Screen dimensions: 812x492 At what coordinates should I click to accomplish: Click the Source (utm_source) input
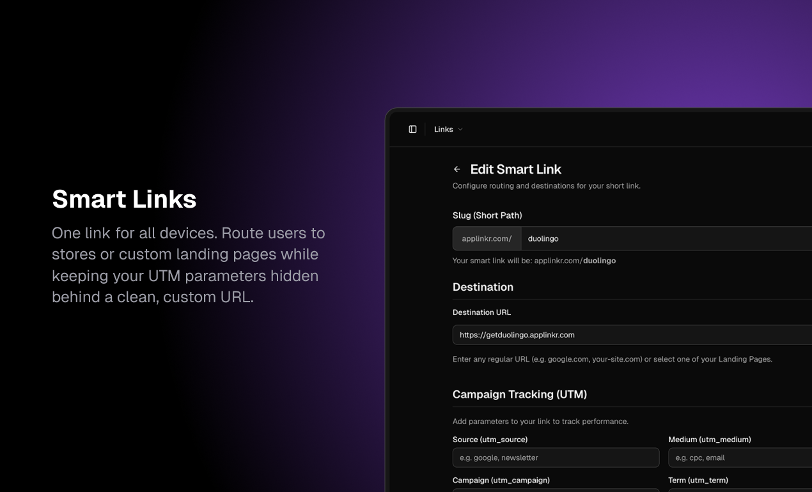click(556, 457)
